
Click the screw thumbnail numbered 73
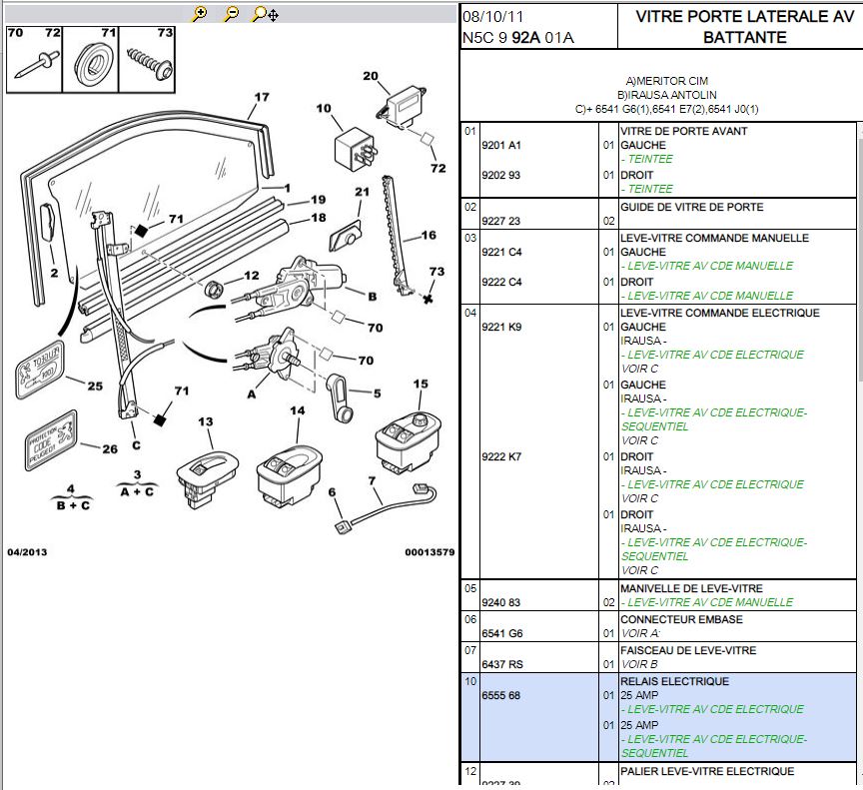[x=150, y=64]
